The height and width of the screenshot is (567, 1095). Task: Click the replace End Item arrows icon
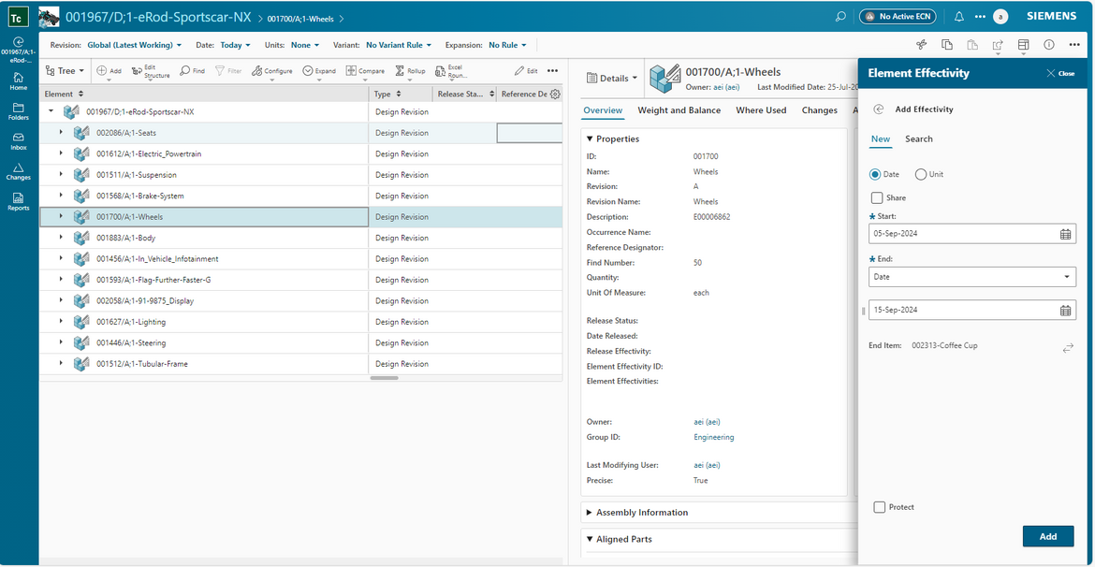pos(1068,348)
